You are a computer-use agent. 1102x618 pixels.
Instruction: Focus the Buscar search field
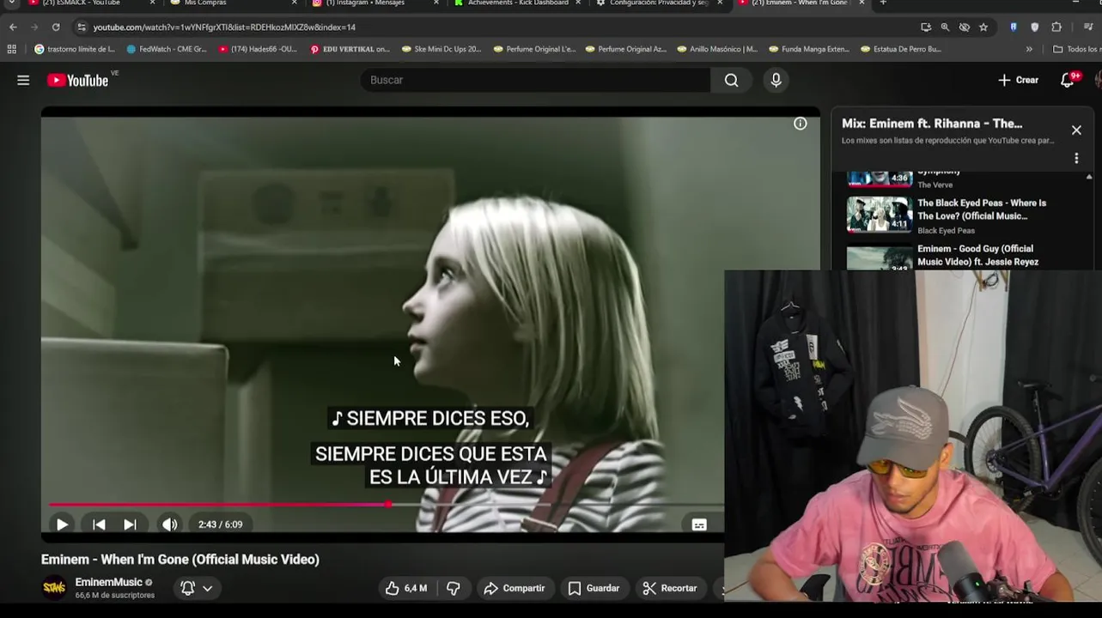click(x=535, y=80)
